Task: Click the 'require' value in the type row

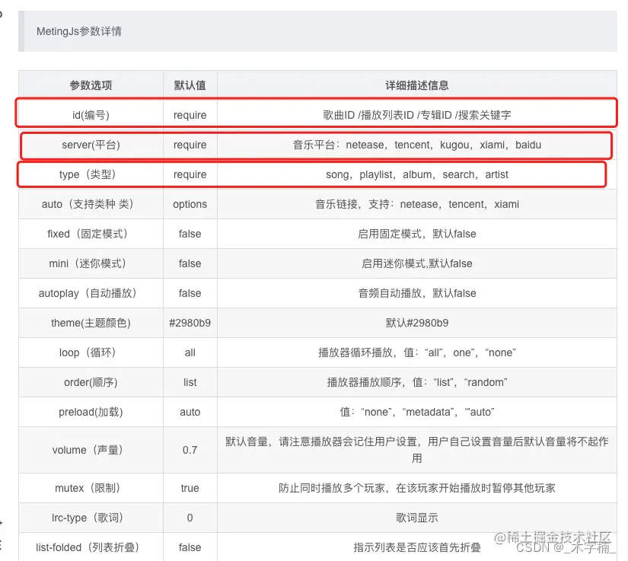Action: 190,174
